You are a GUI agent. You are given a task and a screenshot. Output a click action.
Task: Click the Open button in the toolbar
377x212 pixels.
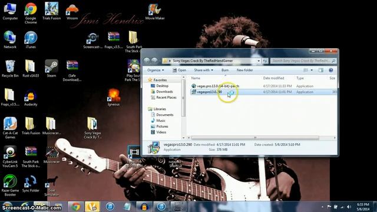179,70
